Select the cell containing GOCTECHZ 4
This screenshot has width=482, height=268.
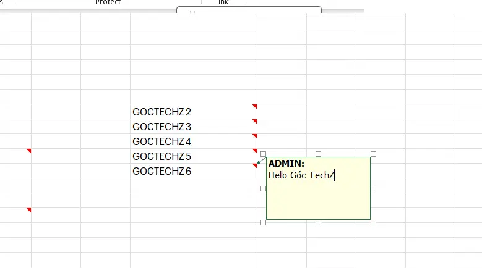pyautogui.click(x=194, y=141)
